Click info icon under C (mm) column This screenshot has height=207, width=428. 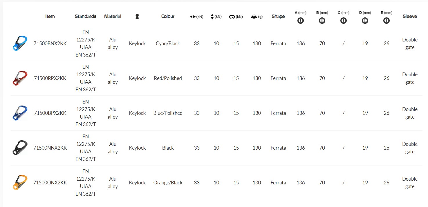click(x=344, y=21)
